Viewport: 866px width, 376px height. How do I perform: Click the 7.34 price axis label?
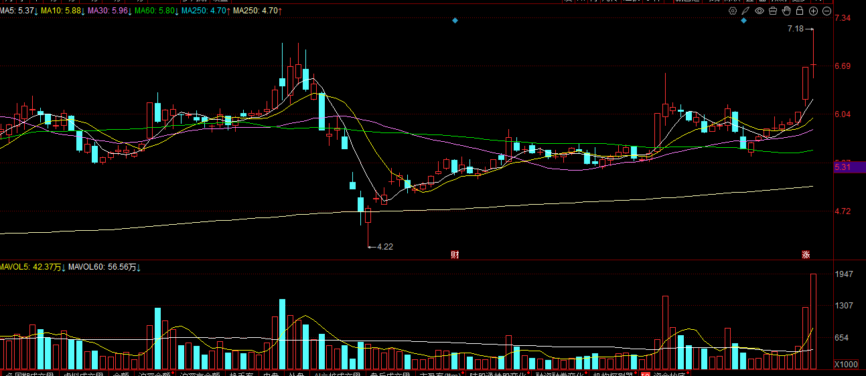tap(843, 18)
